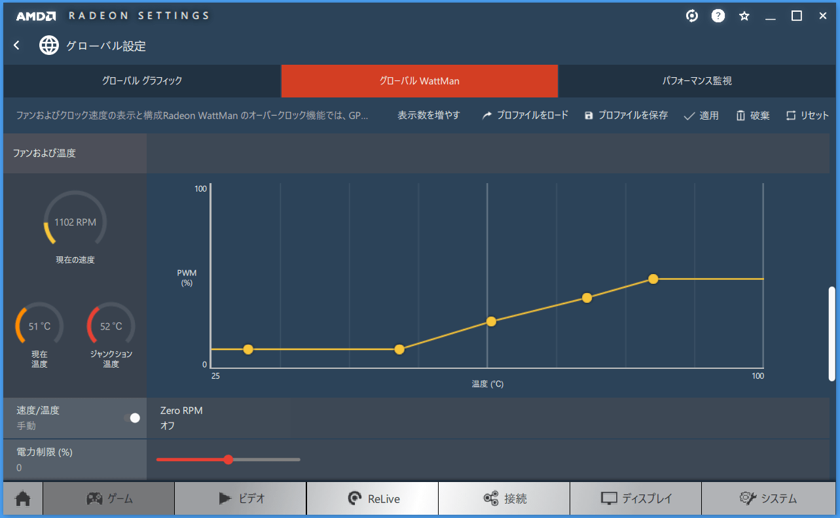Open the Radeon update notification icon

(x=692, y=16)
